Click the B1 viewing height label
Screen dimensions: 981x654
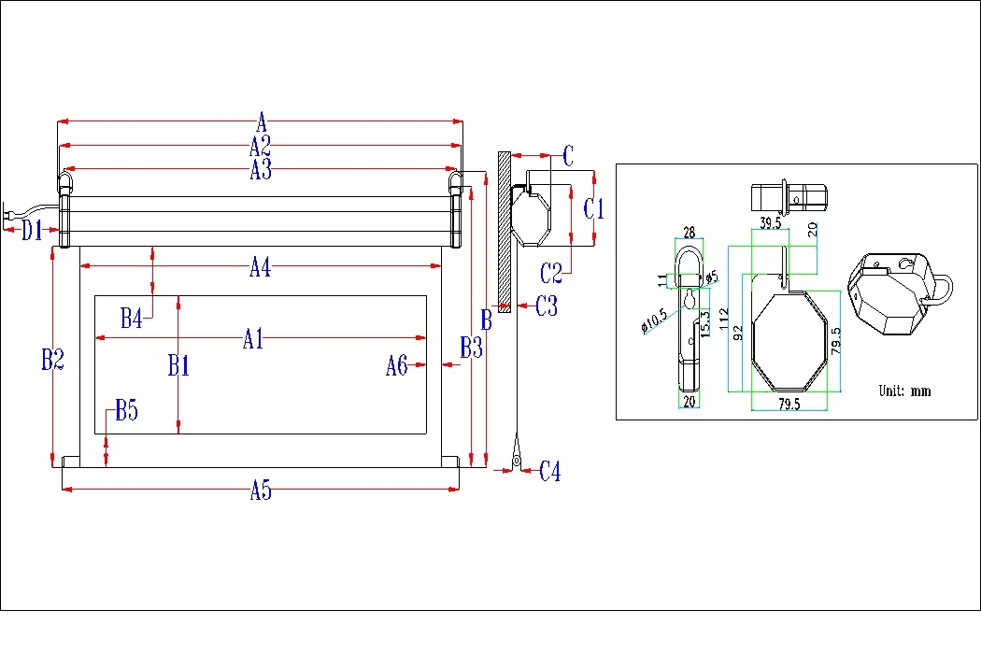pos(178,366)
